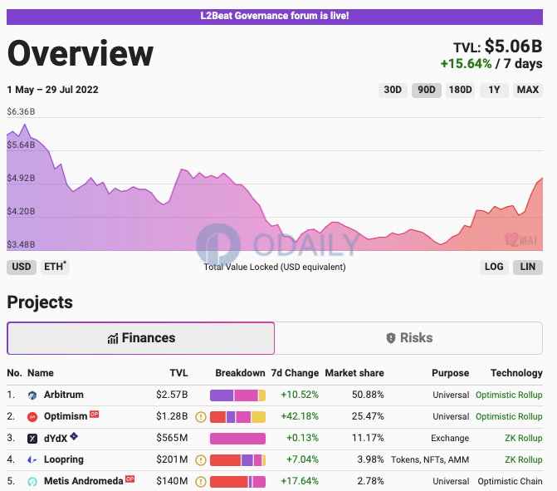Image resolution: width=557 pixels, height=491 pixels.
Task: Click dYdX's pink breakdown bar
Action: (237, 439)
